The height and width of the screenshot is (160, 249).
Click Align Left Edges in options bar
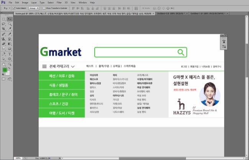88,8
